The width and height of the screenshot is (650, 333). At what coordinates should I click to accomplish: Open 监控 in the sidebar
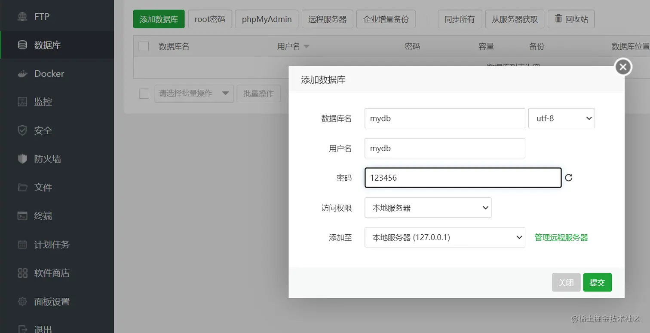pyautogui.click(x=57, y=102)
